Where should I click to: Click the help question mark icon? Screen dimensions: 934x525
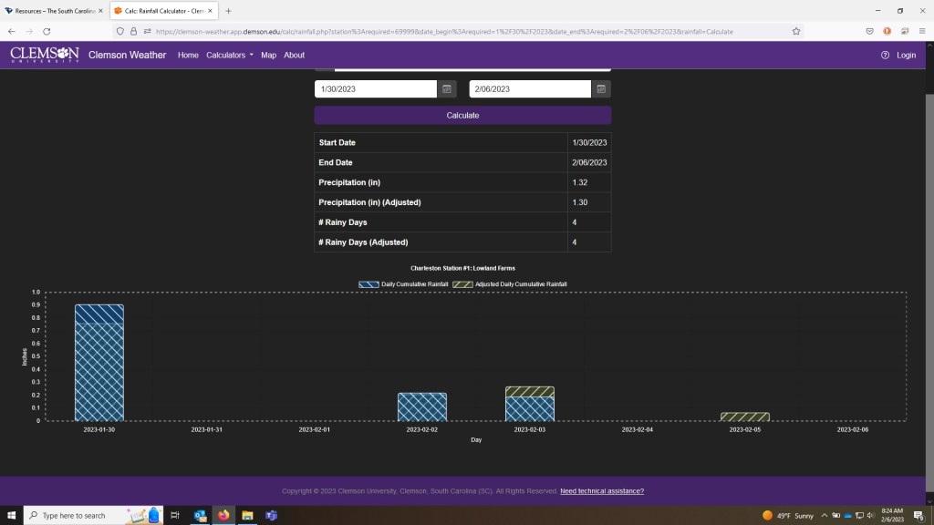tap(885, 55)
